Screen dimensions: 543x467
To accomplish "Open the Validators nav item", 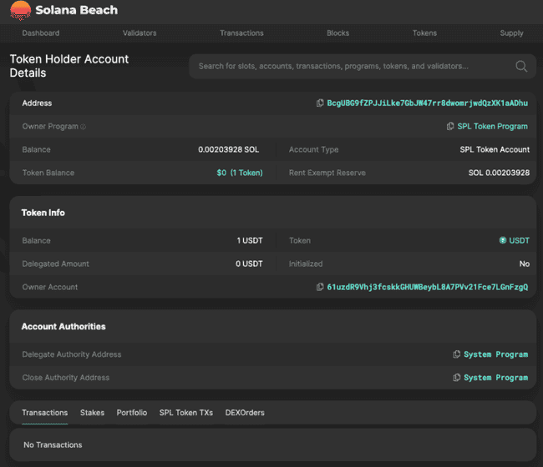I will 140,33.
